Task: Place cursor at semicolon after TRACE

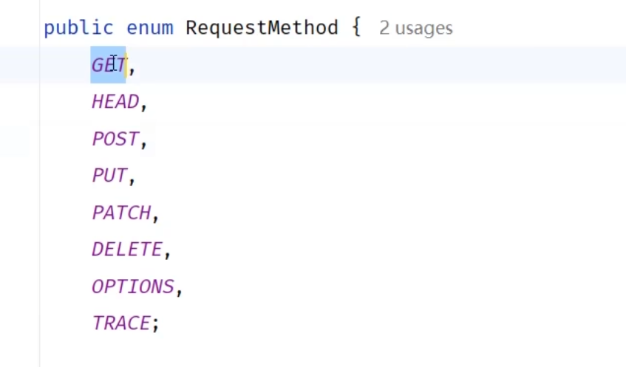Action: click(x=156, y=324)
